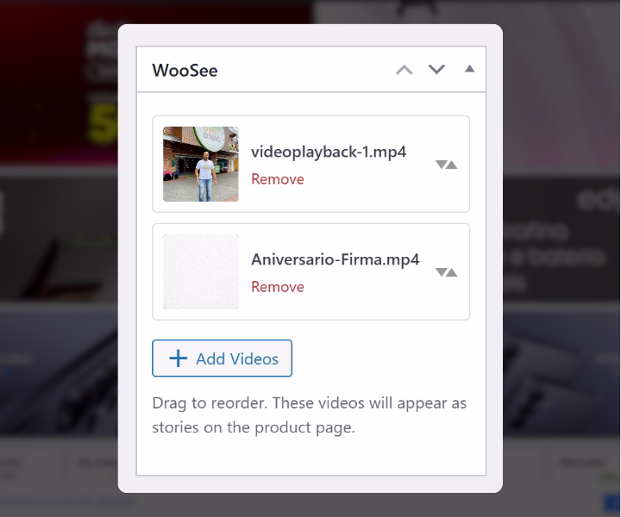Click the plus icon in Add Videos

click(179, 358)
